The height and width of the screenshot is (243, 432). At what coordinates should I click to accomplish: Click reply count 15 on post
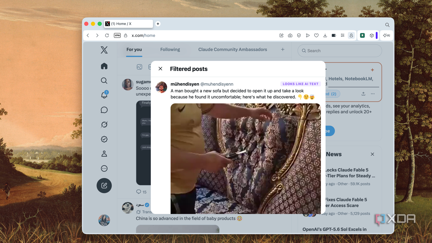pos(141,192)
